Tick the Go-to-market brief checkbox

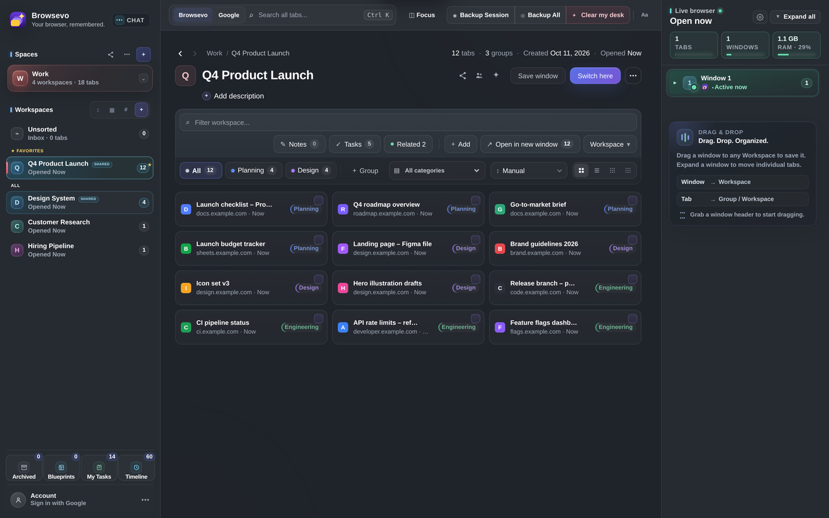[633, 201]
